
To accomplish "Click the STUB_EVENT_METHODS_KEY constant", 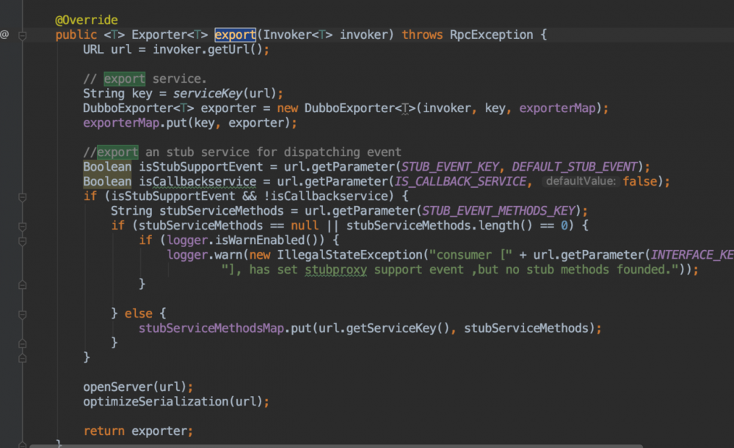I will pos(498,211).
